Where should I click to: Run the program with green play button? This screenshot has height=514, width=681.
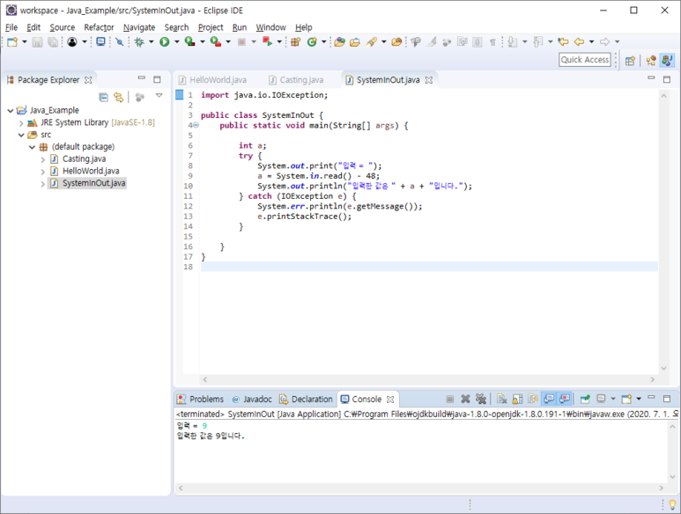164,42
